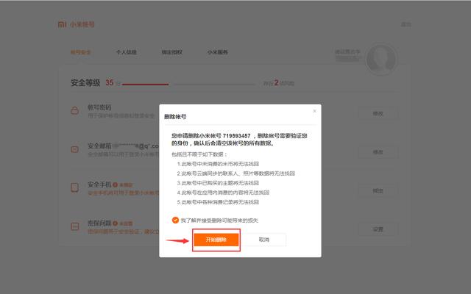Click the phone icon beside 安全手机
The height and width of the screenshot is (294, 471).
point(75,188)
